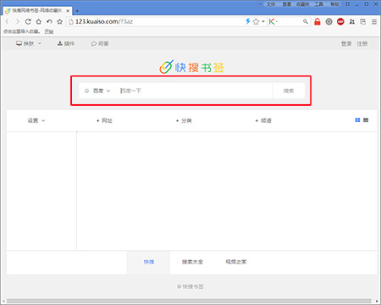Open the 收藏夹 menu
This screenshot has width=381, height=305.
click(303, 4)
